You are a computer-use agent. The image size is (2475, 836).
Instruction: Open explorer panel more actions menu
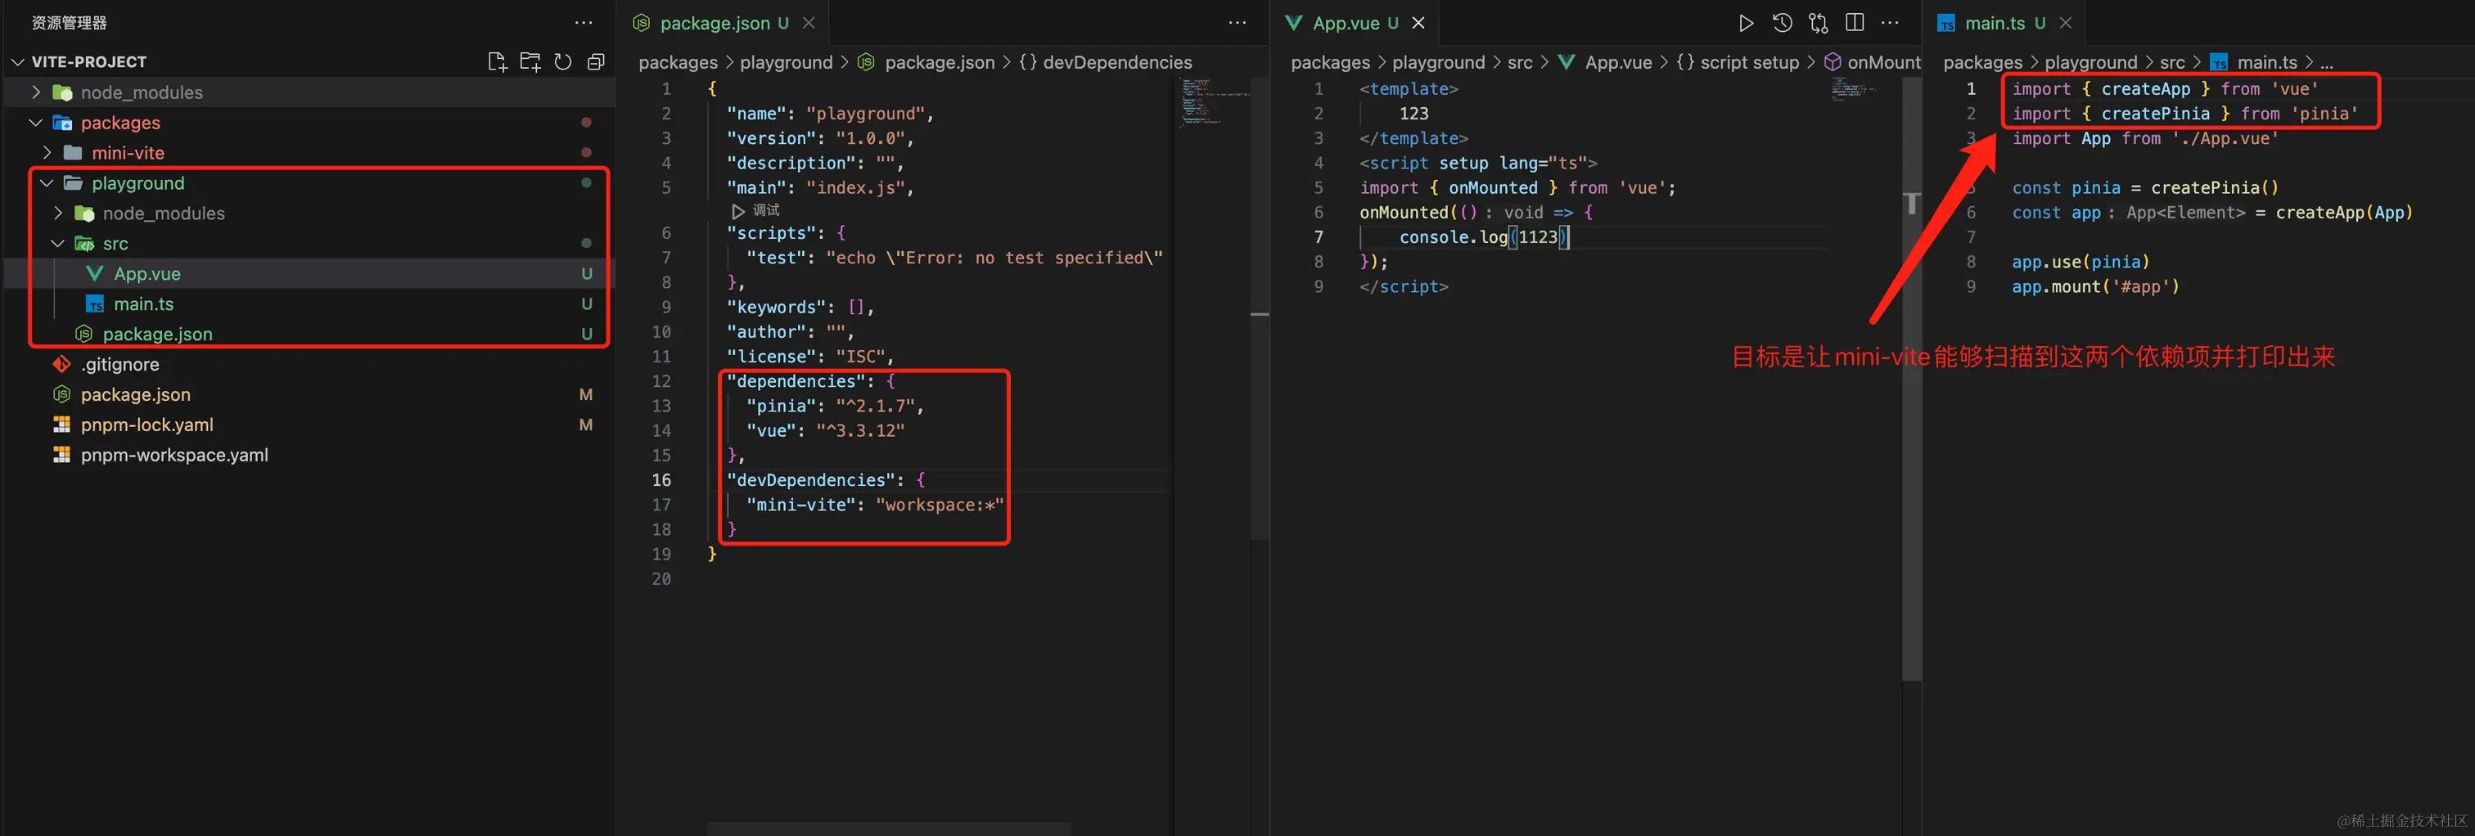click(x=584, y=22)
